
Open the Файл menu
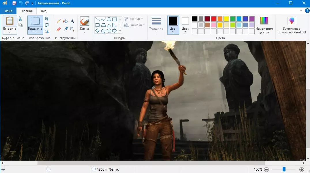tap(8, 11)
